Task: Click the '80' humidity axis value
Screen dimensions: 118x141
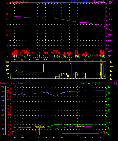Action: 3,96
